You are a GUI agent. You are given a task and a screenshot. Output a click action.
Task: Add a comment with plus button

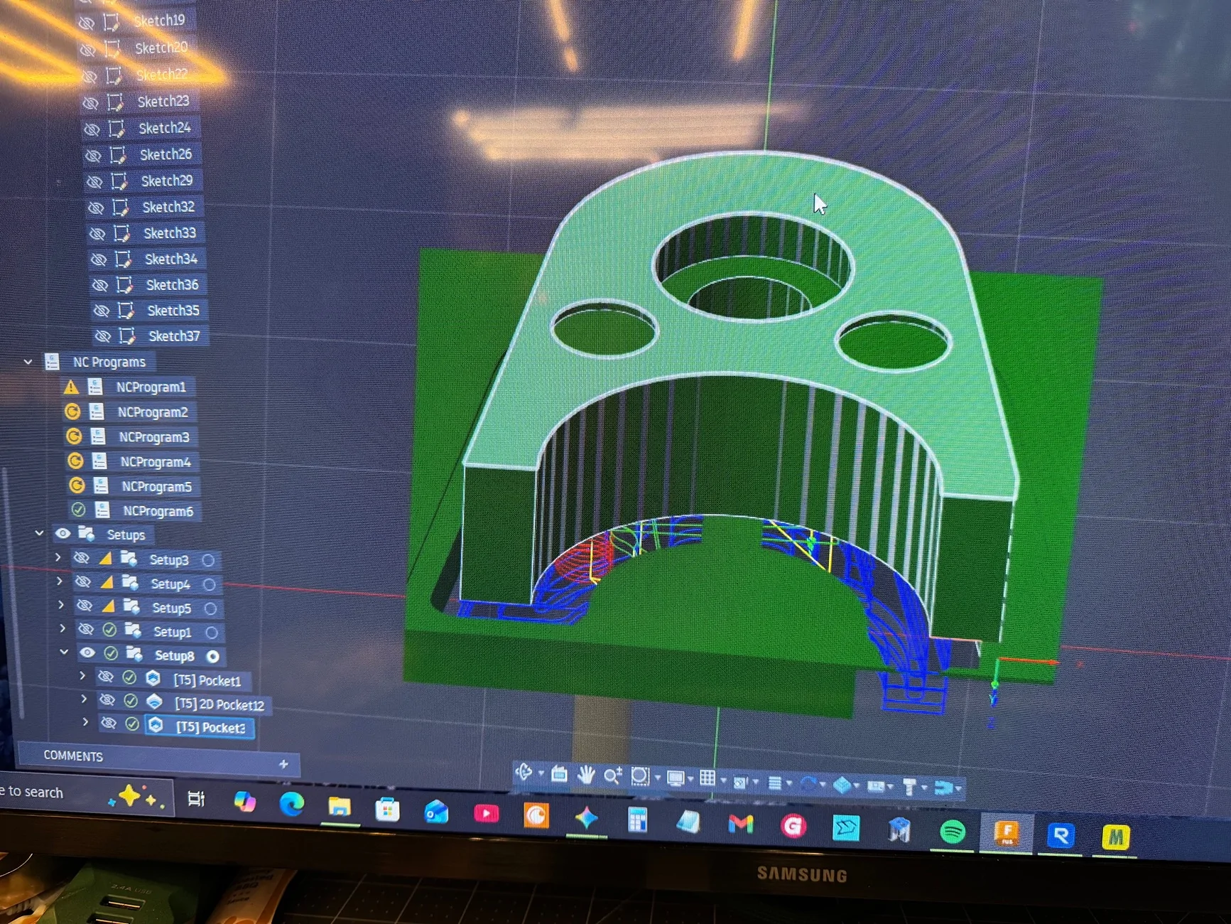[x=283, y=764]
